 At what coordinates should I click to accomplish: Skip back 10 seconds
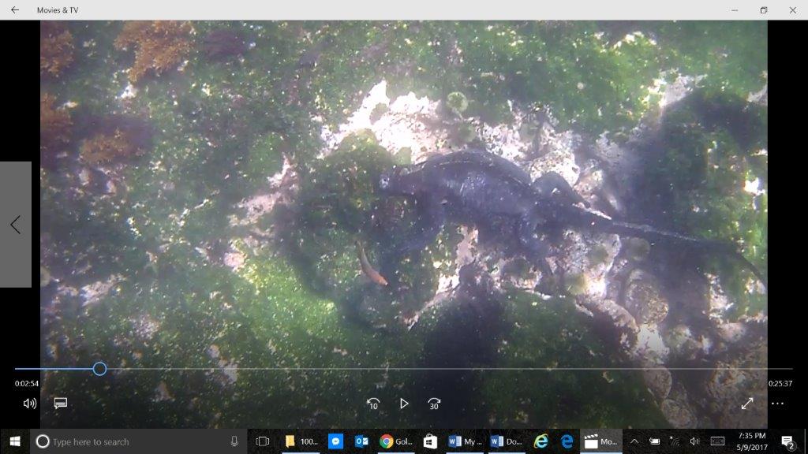point(373,404)
